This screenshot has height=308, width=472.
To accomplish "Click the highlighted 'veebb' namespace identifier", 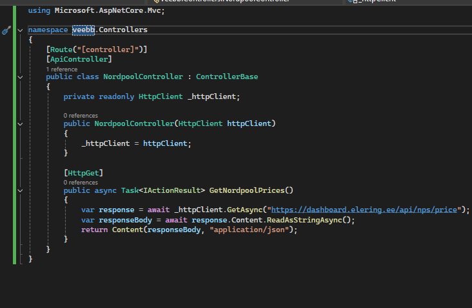I will click(x=83, y=30).
